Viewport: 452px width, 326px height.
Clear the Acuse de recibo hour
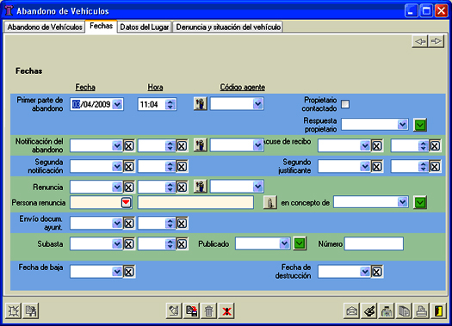pos(435,145)
